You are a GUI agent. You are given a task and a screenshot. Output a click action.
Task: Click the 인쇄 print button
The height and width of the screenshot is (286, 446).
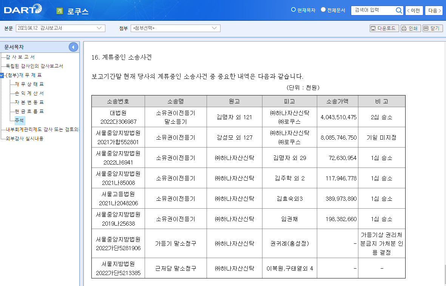coord(411,28)
